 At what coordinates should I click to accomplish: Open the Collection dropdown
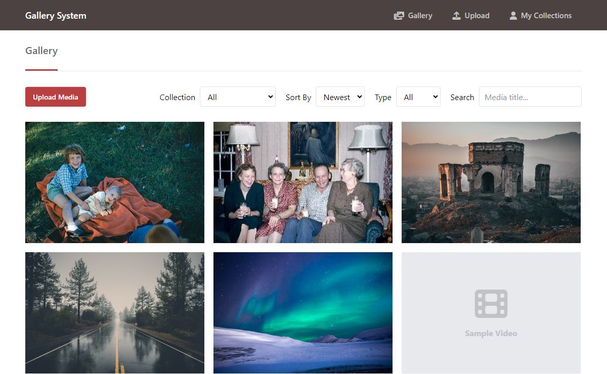point(238,97)
